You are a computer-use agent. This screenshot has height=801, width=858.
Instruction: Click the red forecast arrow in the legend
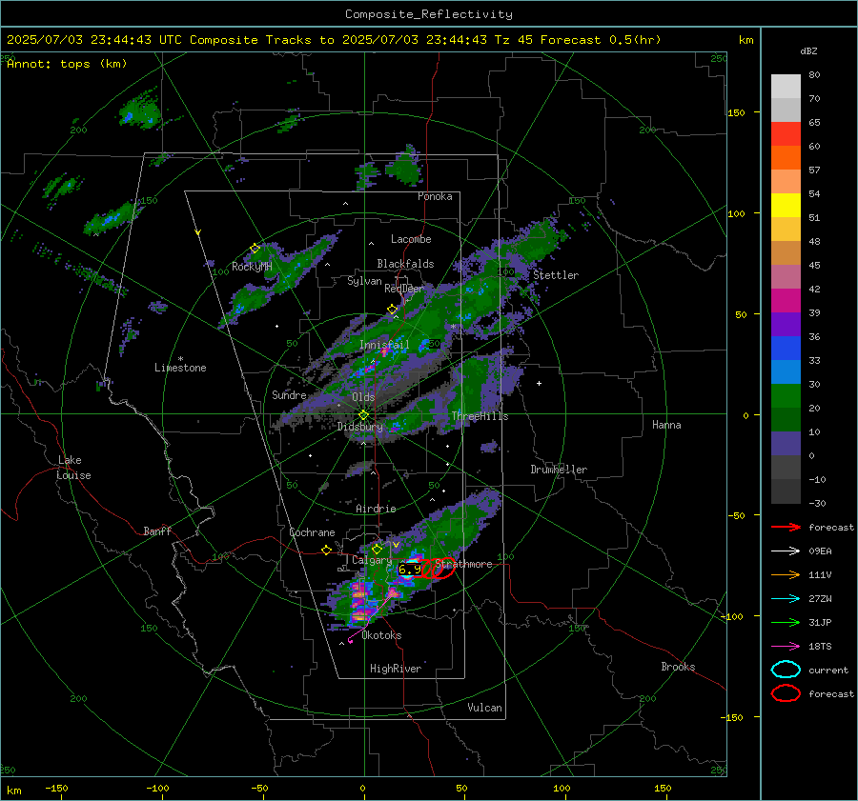[x=786, y=527]
